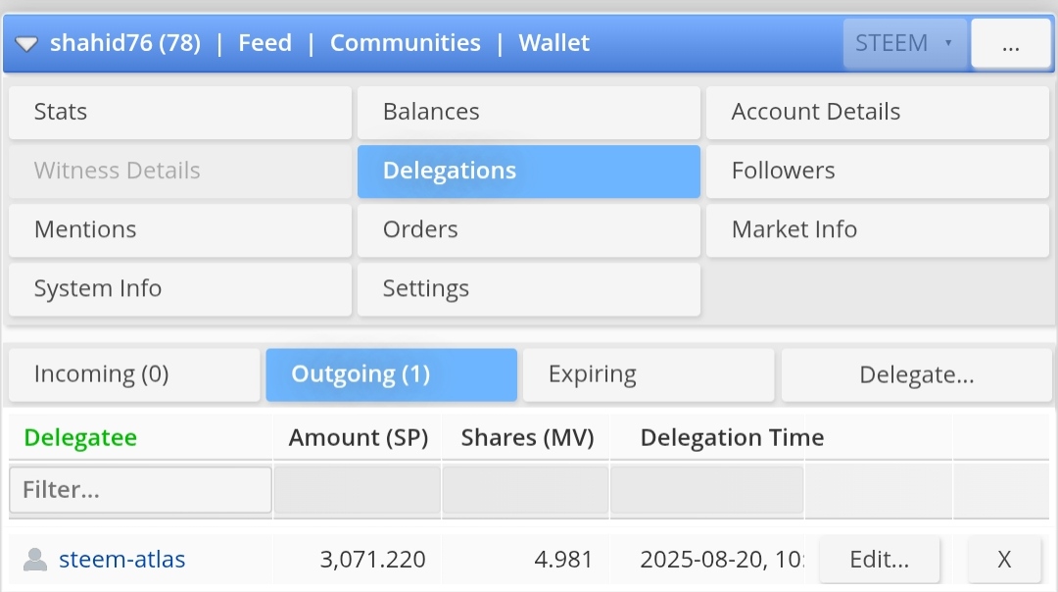Sort by Amount (SP) column header

click(x=359, y=437)
